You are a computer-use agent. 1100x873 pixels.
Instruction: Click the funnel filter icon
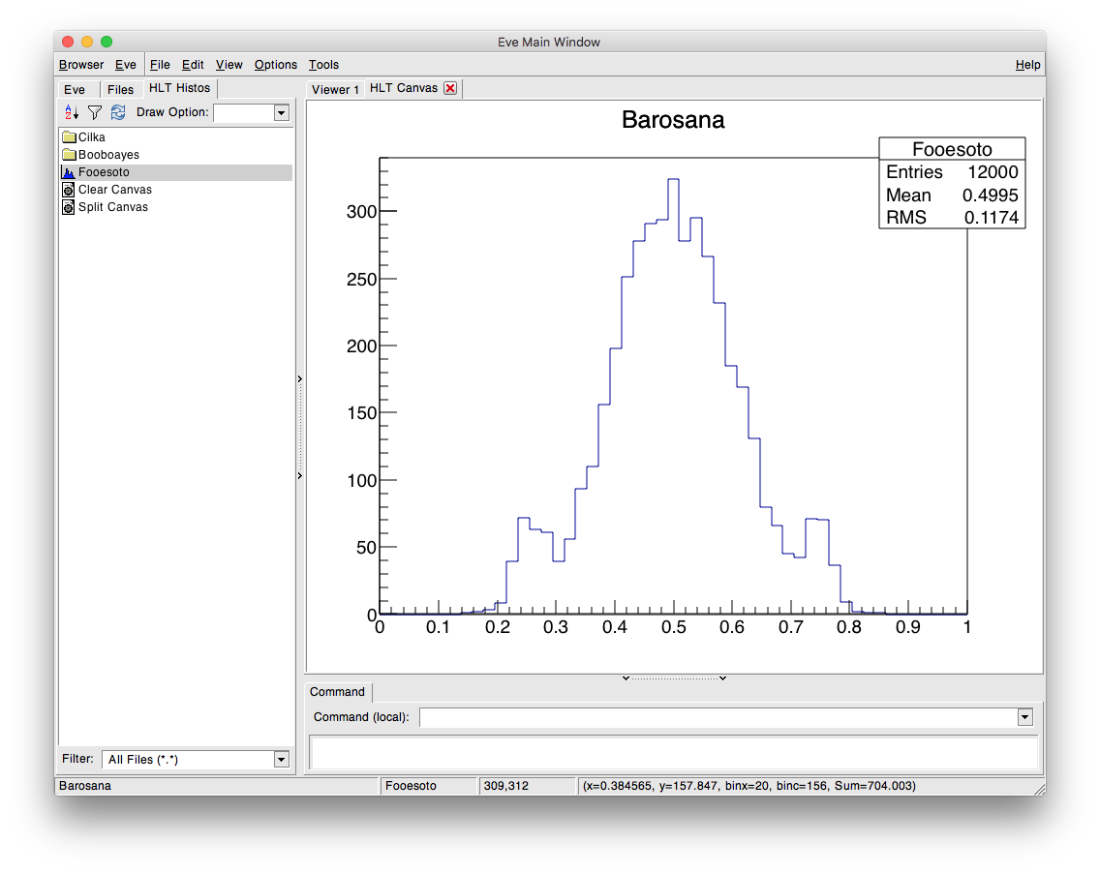click(x=94, y=113)
